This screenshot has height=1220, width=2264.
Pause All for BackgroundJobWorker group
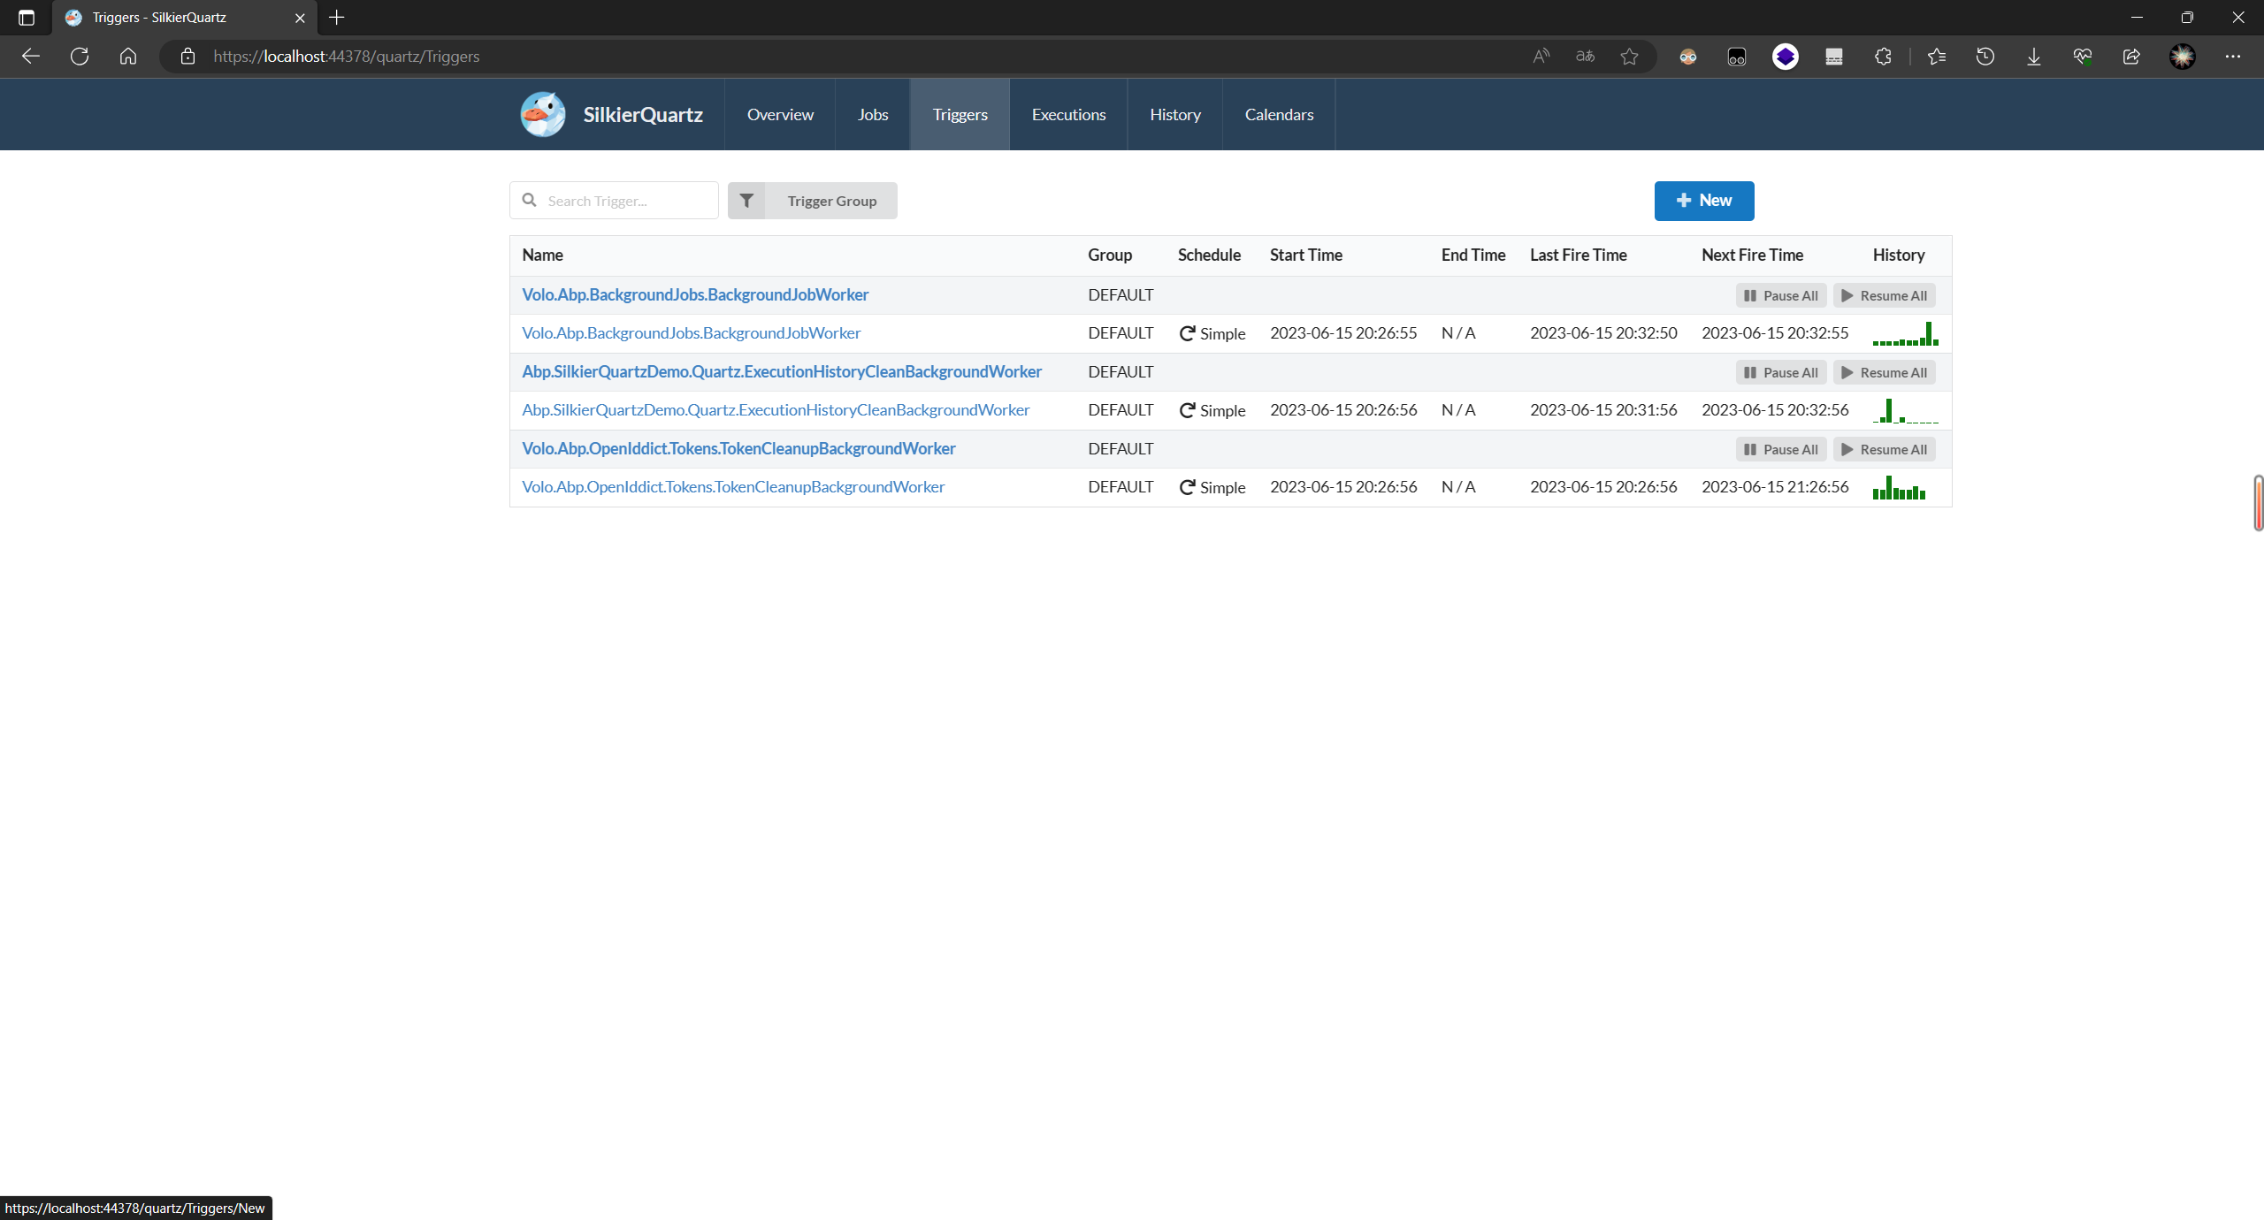[x=1781, y=296]
